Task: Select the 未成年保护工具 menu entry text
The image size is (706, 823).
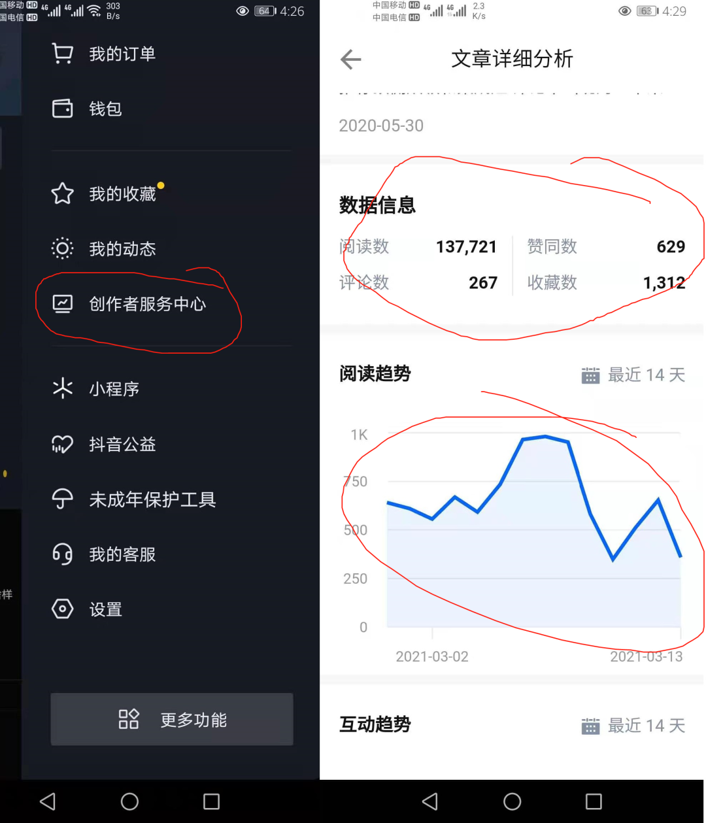Action: tap(152, 500)
